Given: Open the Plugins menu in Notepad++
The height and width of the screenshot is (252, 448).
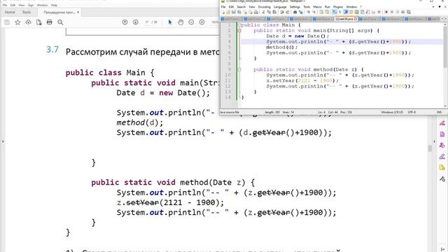Looking at the screenshot, I should 338,7.
